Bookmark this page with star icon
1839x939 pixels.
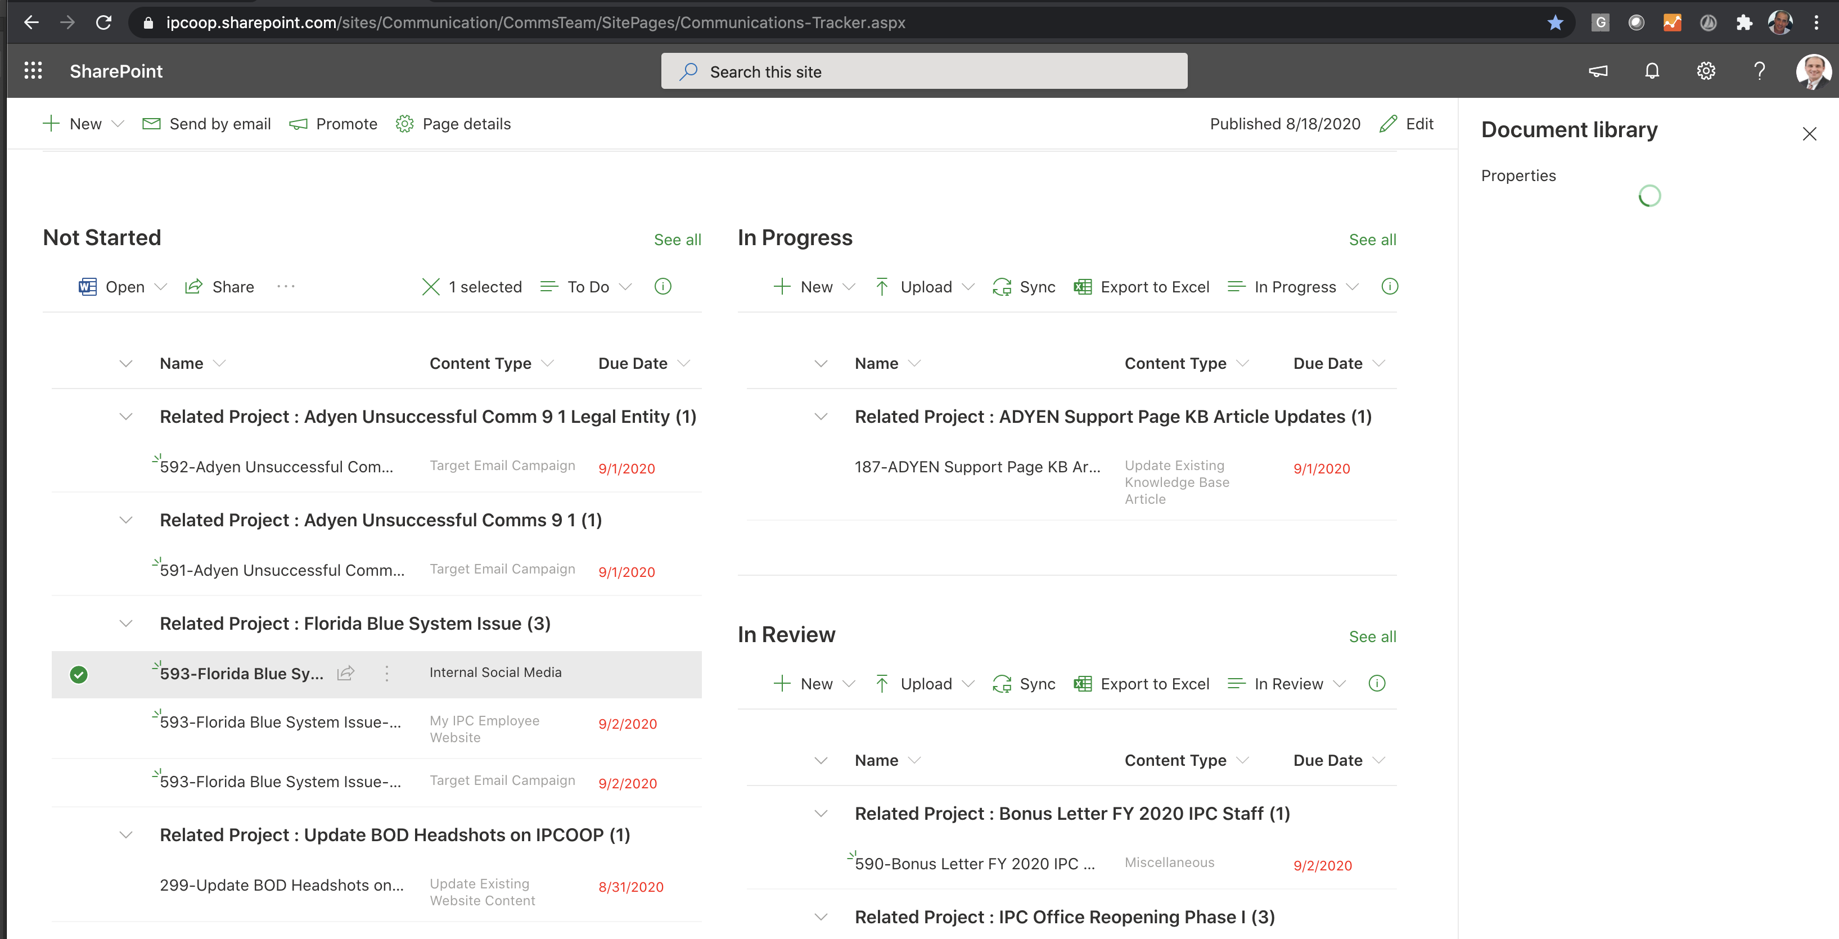(x=1555, y=23)
